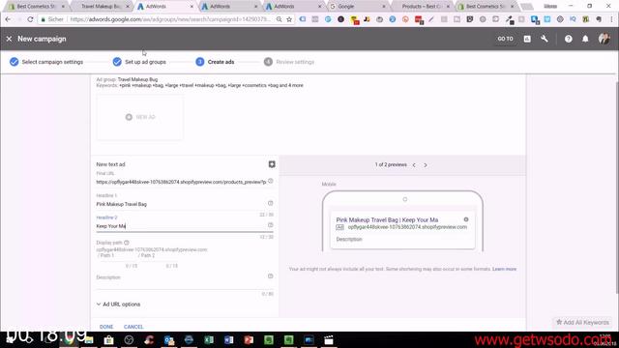Click the icon beside the New text ad title
The image size is (619, 348).
click(272, 164)
